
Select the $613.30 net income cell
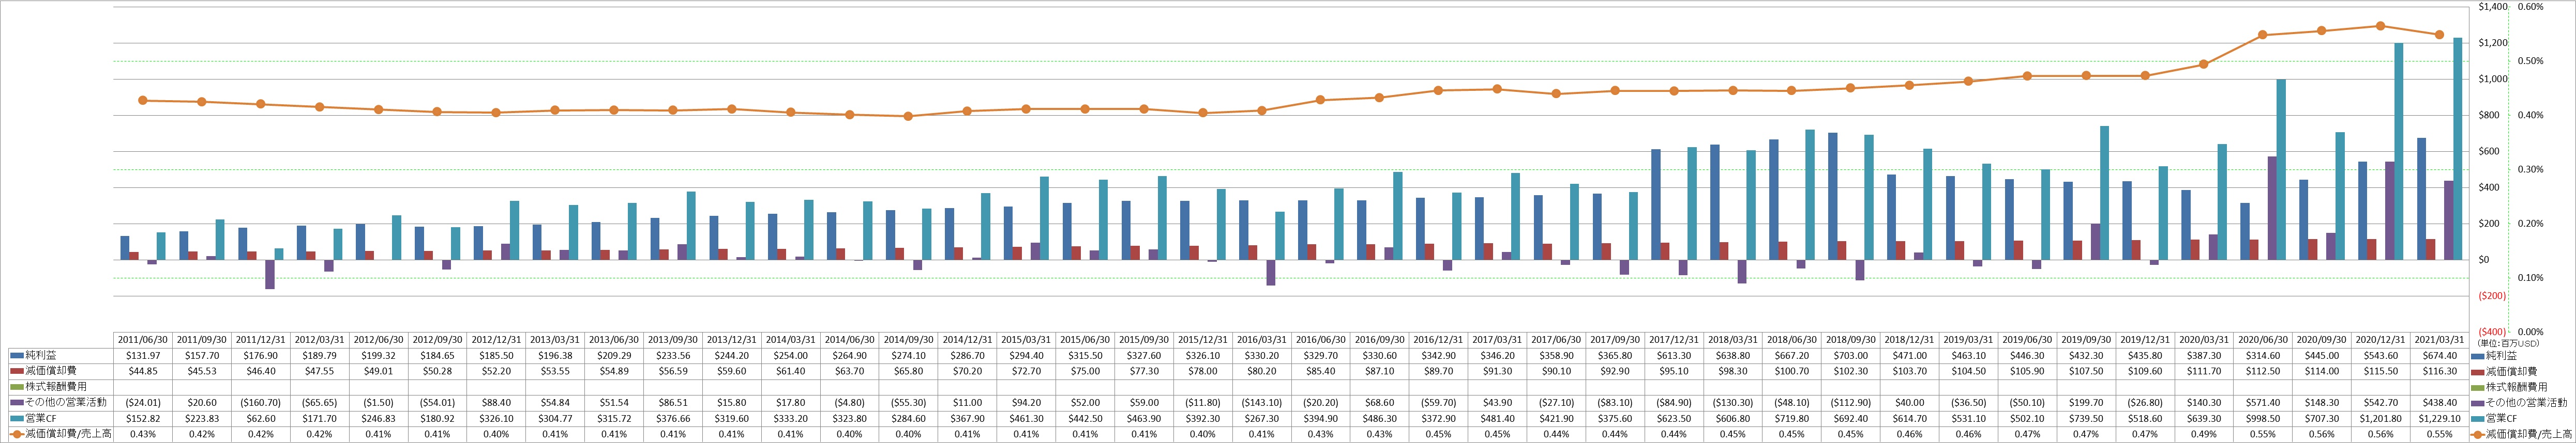1674,355
